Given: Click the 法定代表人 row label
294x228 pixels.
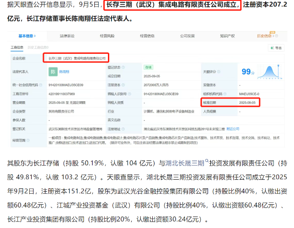Looking at the screenshot, I should [21, 72].
